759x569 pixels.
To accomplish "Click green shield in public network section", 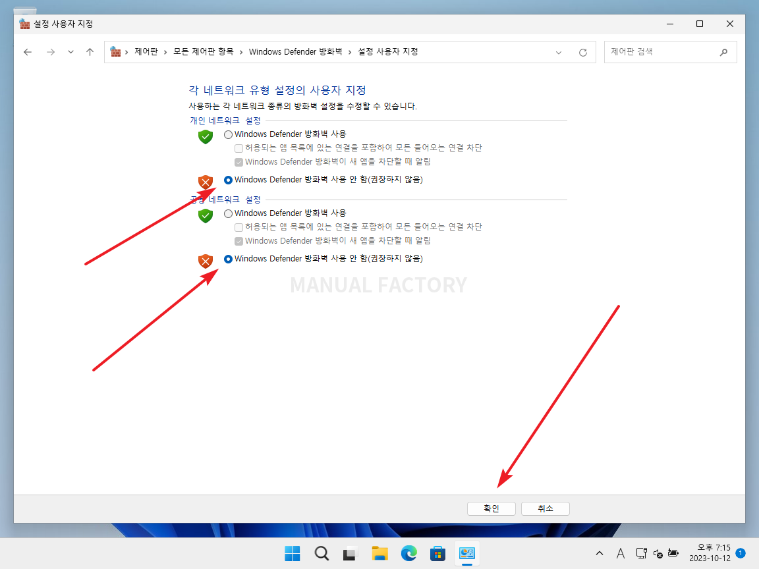I will click(x=206, y=216).
